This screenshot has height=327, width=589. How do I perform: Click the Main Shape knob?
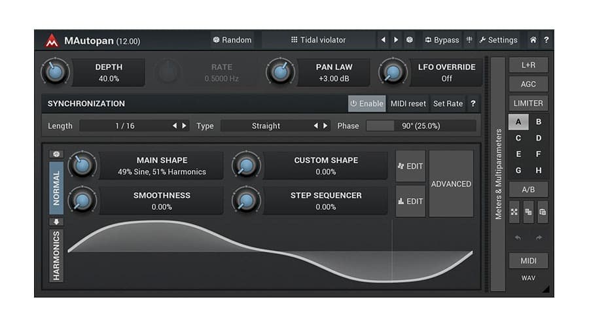[x=82, y=165]
